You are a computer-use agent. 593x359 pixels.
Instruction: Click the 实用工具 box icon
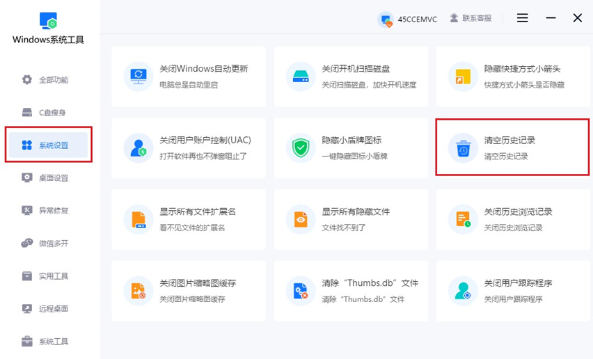[27, 276]
